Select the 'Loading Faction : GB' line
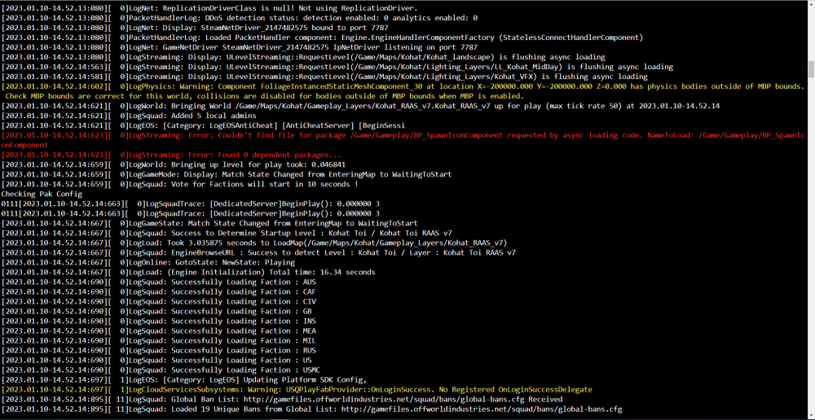The height and width of the screenshot is (420, 815). (156, 312)
